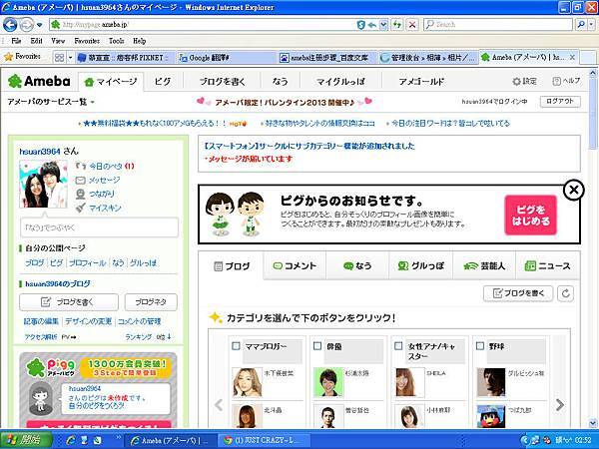Screen dimensions: 599x449
Task: Open the Tools menu
Action: 116,41
